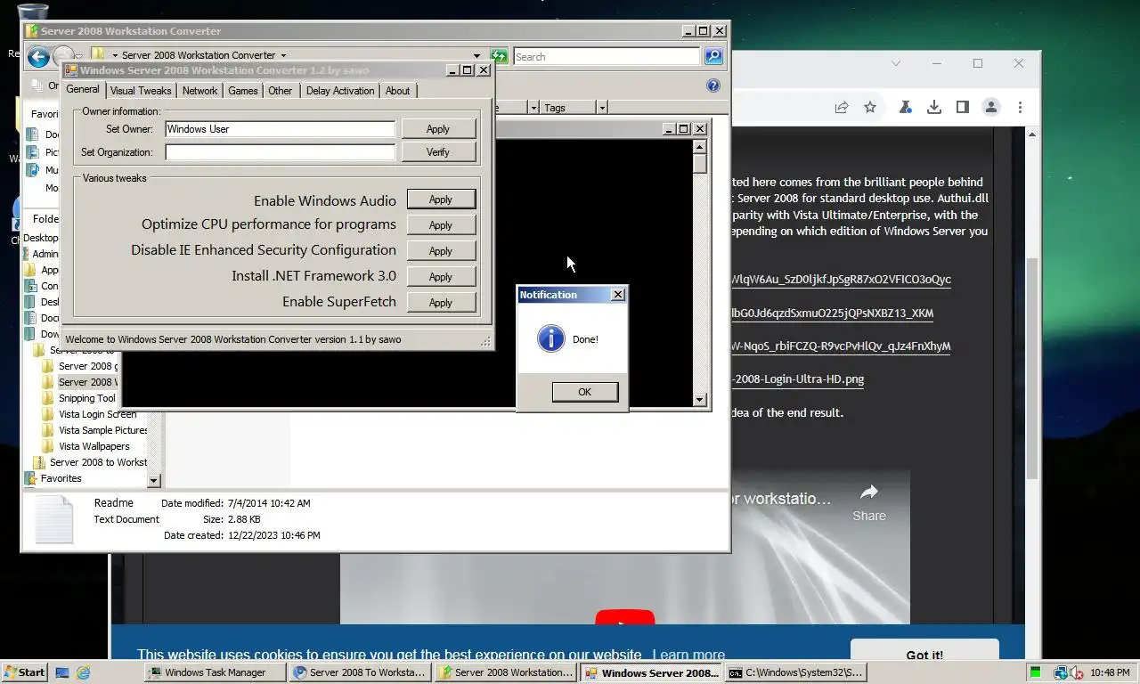Click the Chrome page scrollbar up arrow
This screenshot has width=1140, height=684.
(1032, 134)
